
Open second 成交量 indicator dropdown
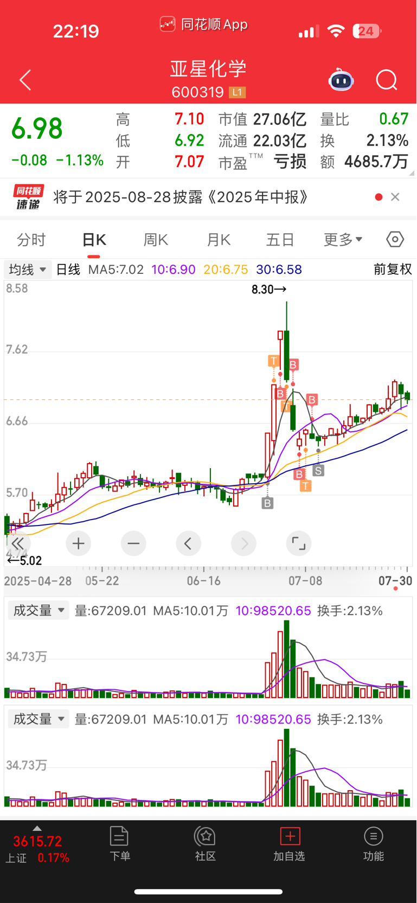point(38,719)
